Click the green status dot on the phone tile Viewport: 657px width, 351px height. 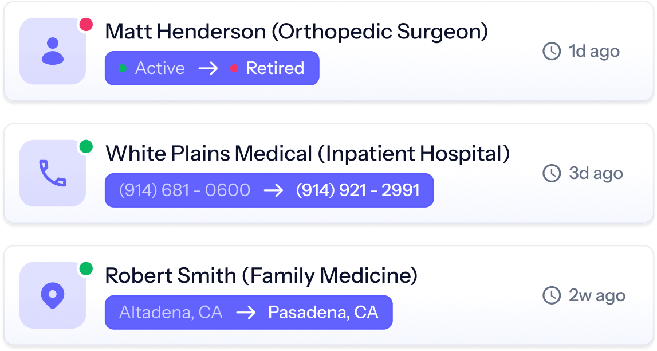86,146
